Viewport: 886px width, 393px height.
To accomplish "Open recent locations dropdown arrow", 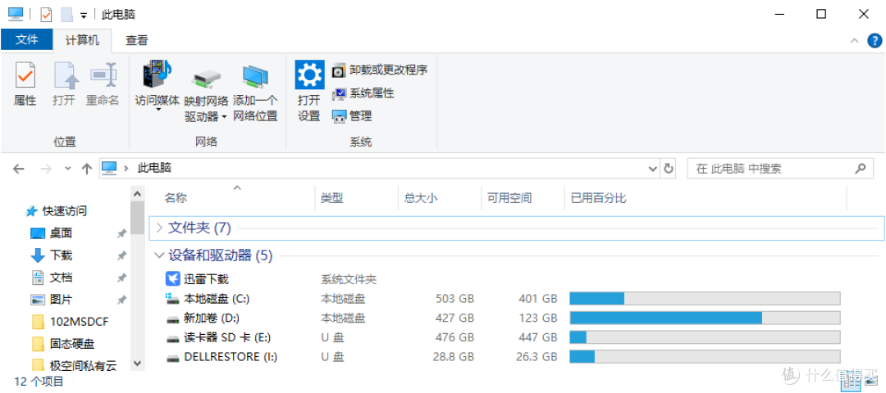I will 68,168.
